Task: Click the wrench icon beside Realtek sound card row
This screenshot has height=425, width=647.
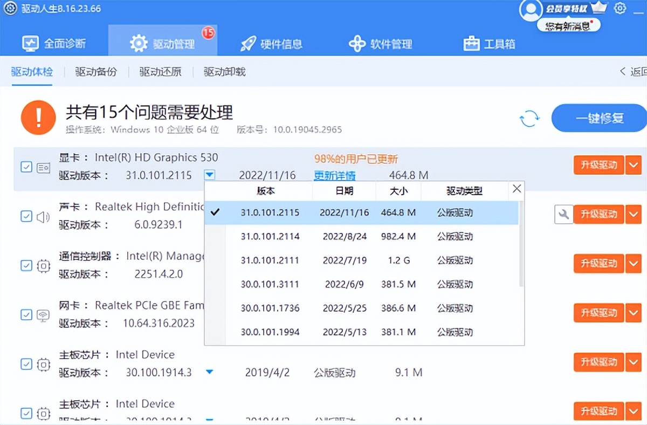Action: pos(563,214)
